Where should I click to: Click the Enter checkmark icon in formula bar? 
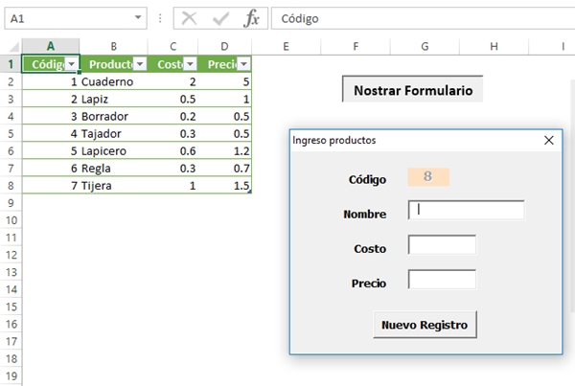click(x=220, y=19)
